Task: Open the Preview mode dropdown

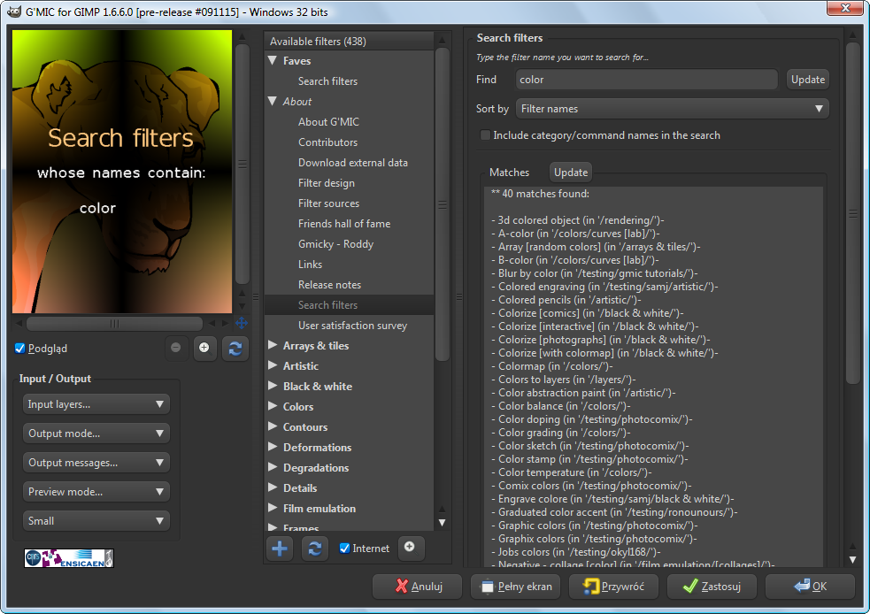Action: click(96, 491)
